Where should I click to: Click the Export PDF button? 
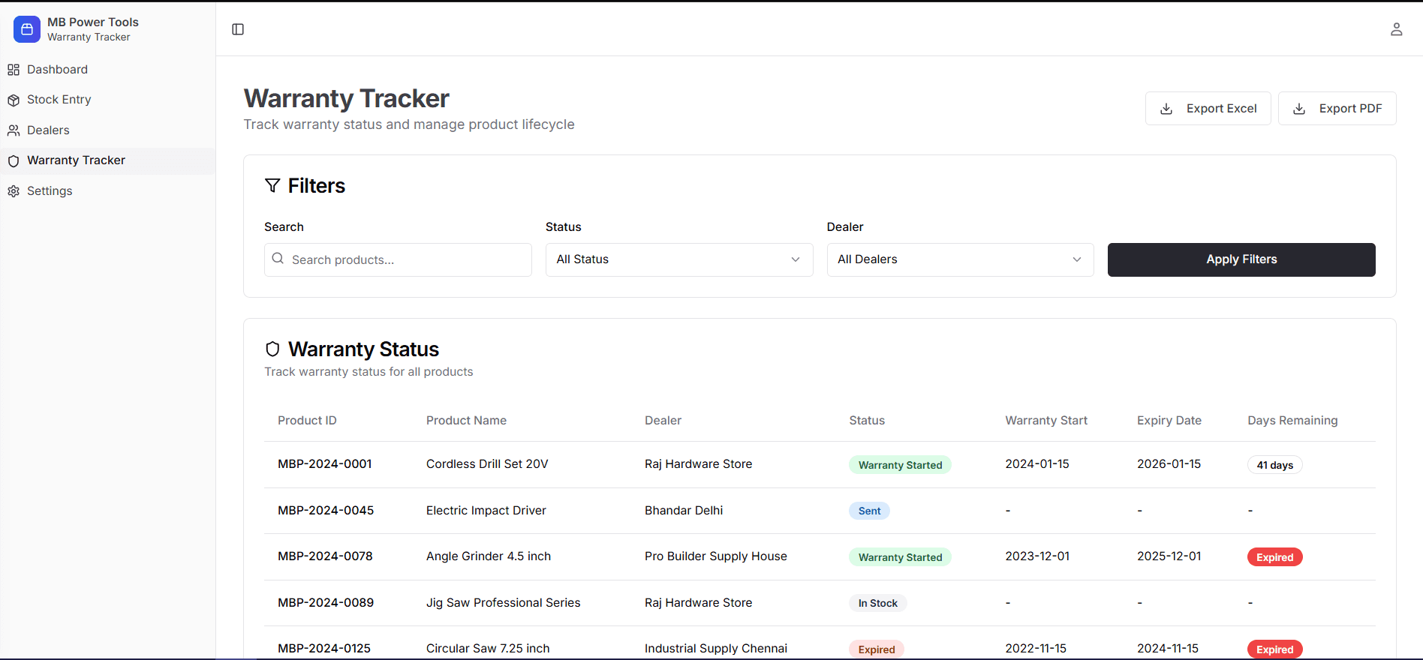pyautogui.click(x=1337, y=109)
